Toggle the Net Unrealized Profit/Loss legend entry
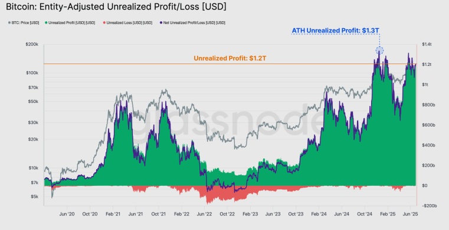Image resolution: width=449 pixels, height=230 pixels. pyautogui.click(x=192, y=23)
